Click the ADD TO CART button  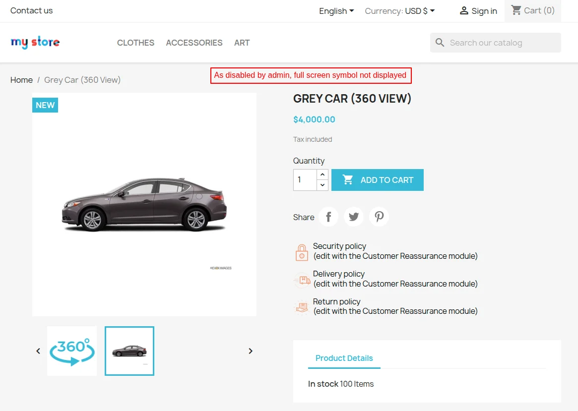coord(378,179)
